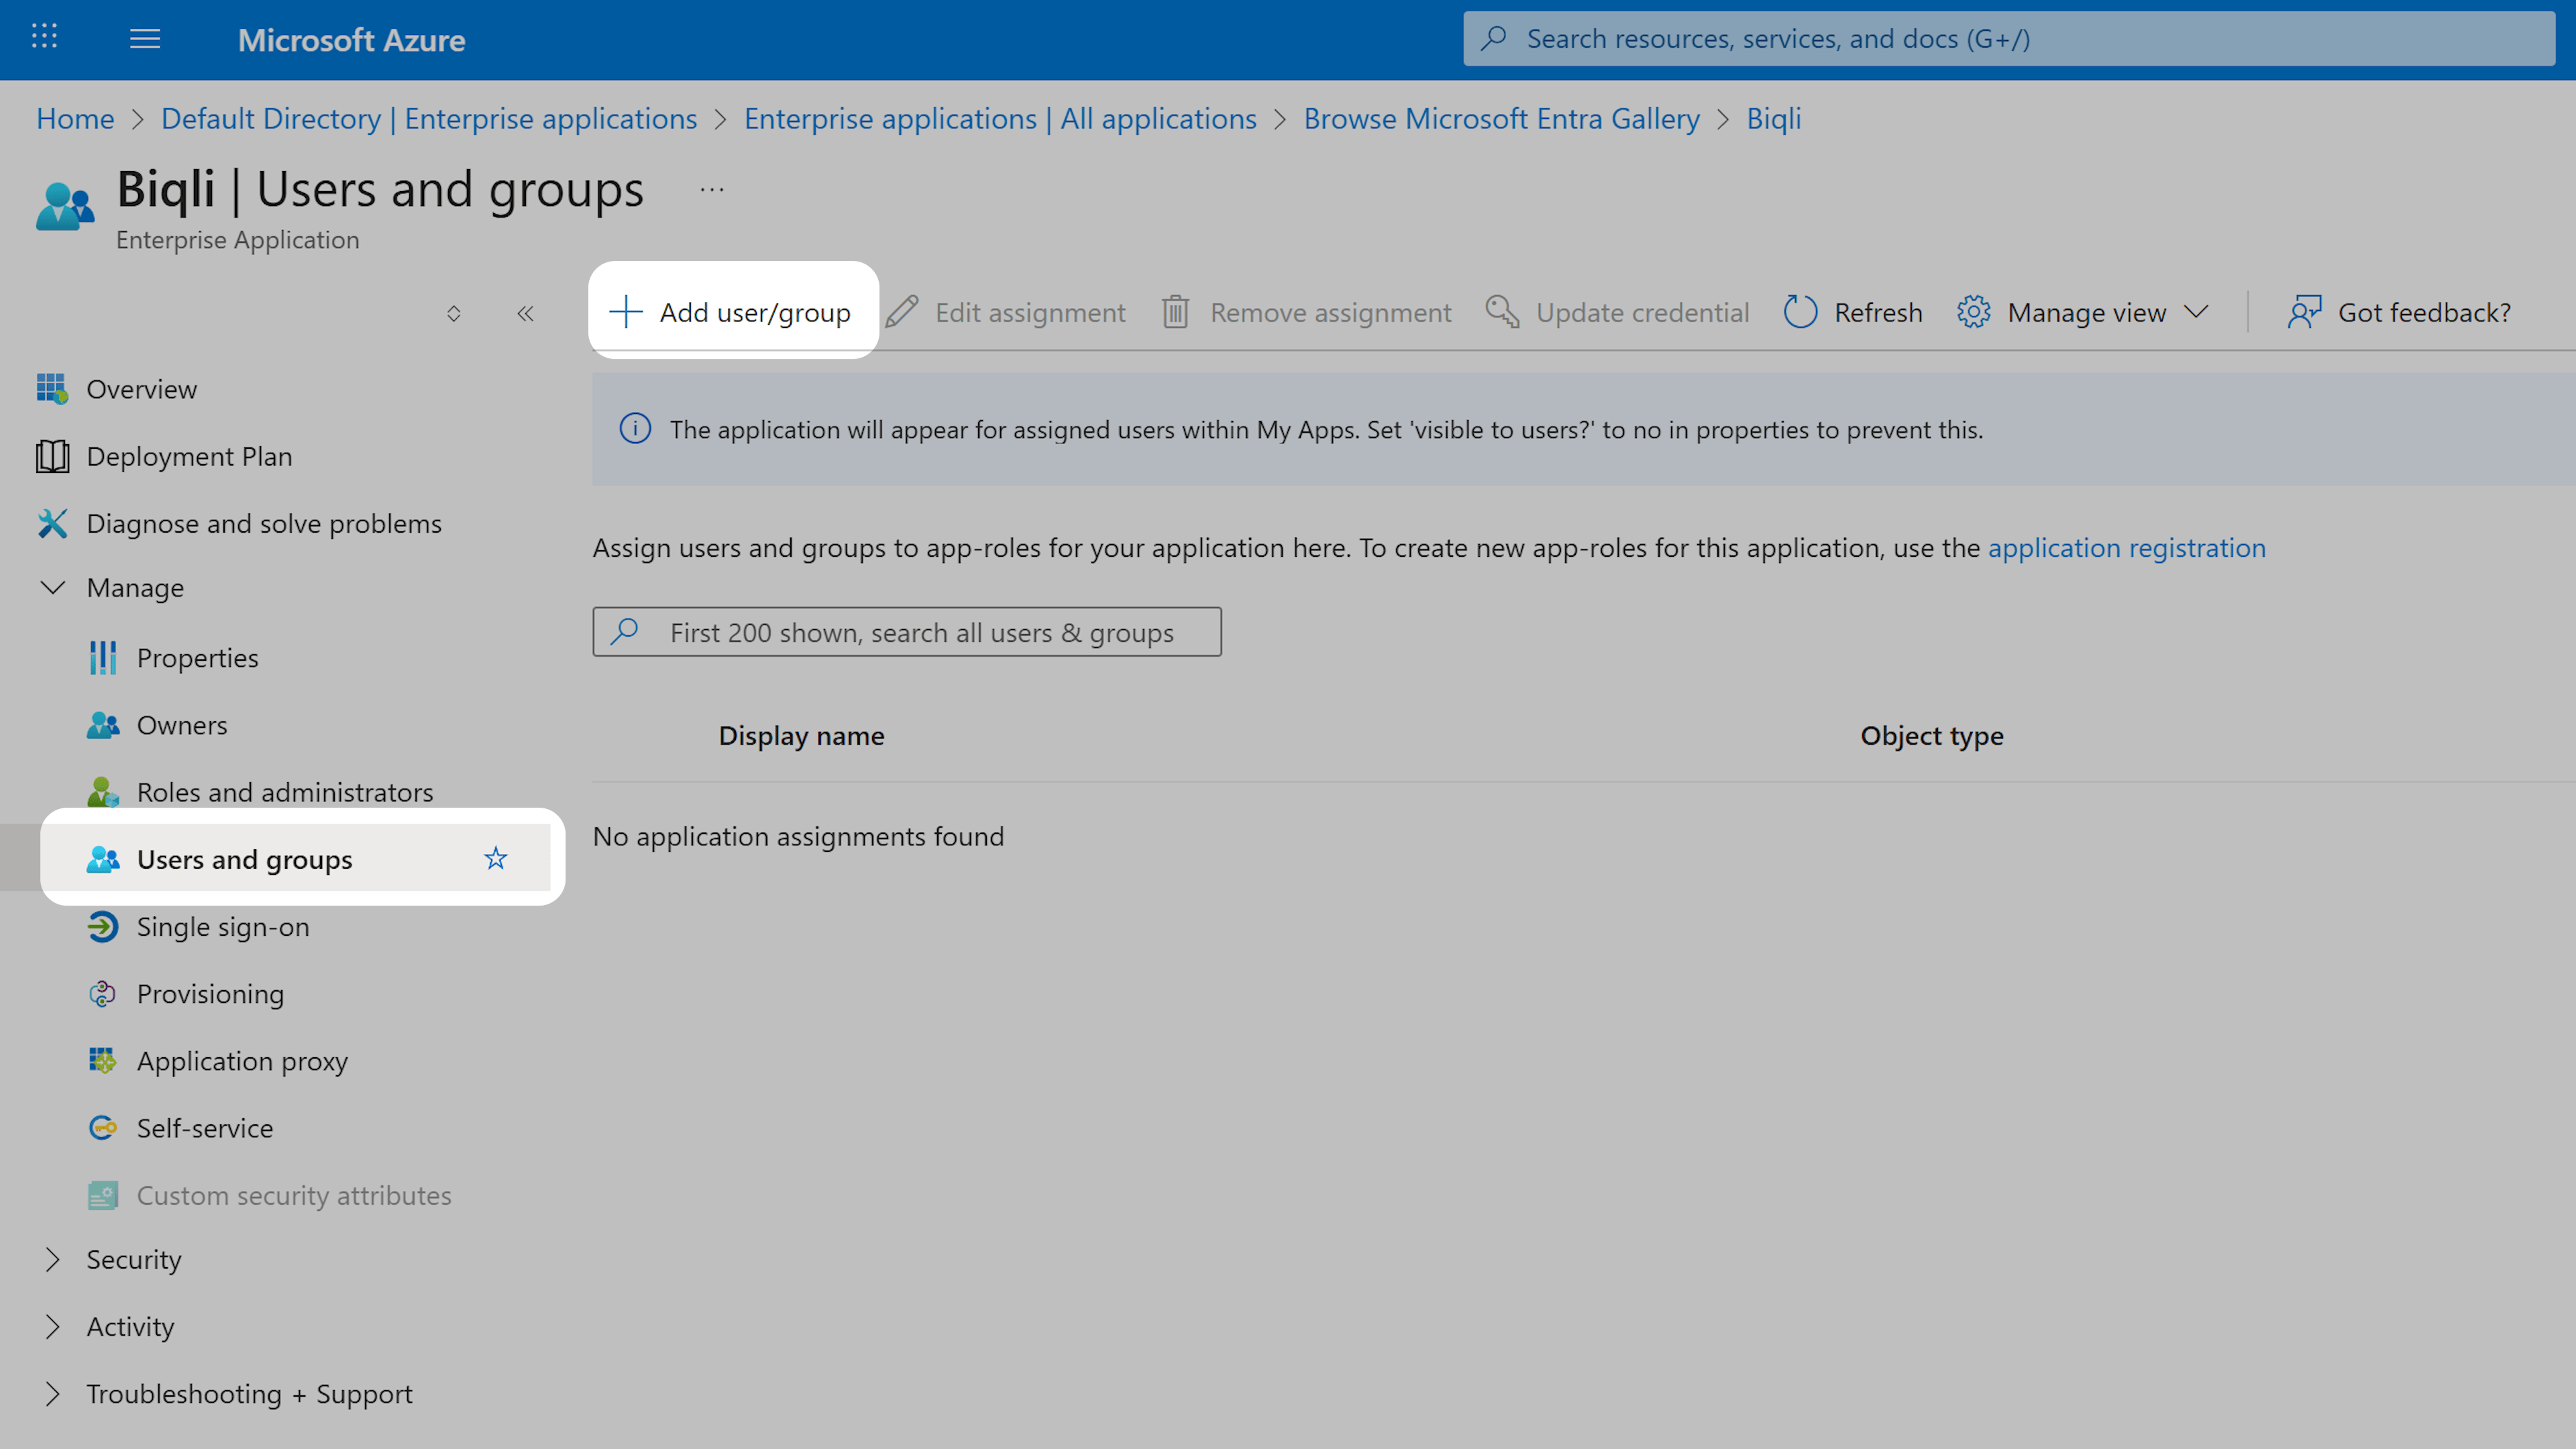
Task: Expand the Security section
Action: click(52, 1260)
